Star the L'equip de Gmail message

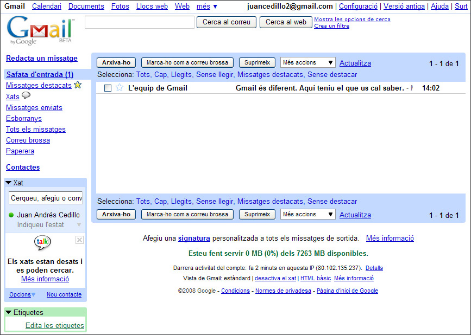coord(120,88)
